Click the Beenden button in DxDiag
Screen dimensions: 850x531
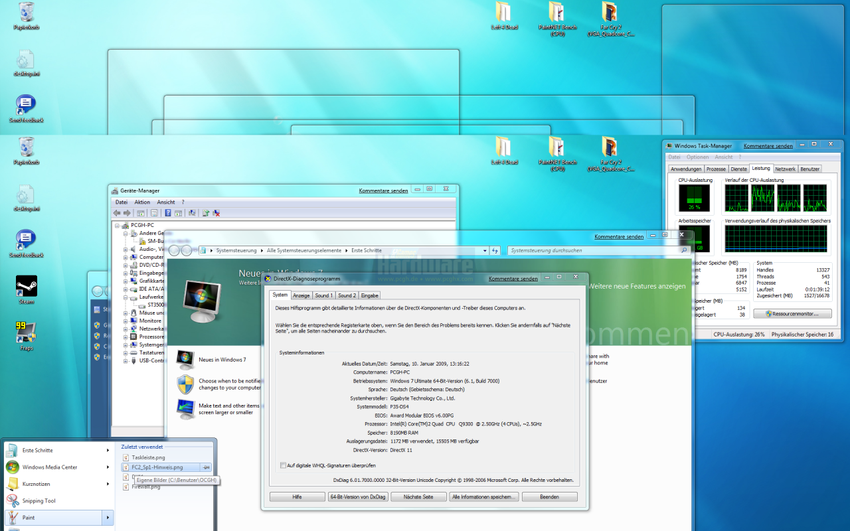coord(549,496)
